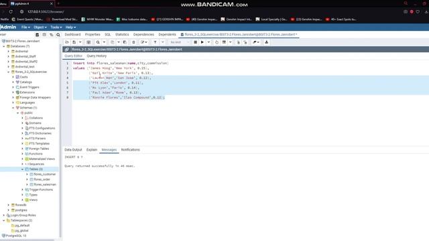Click the Search Objects magnifier in browser header

(x=58, y=35)
